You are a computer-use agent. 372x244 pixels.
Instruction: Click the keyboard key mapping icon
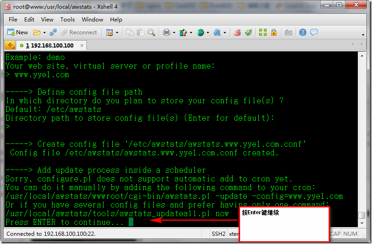click(288, 32)
